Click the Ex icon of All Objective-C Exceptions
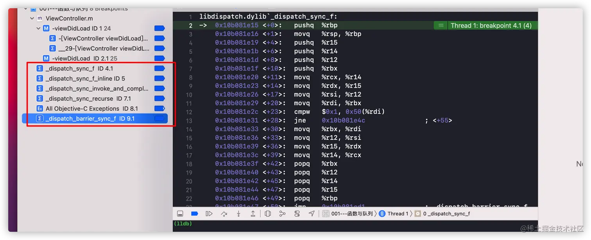Image resolution: width=591 pixels, height=240 pixels. coord(39,109)
